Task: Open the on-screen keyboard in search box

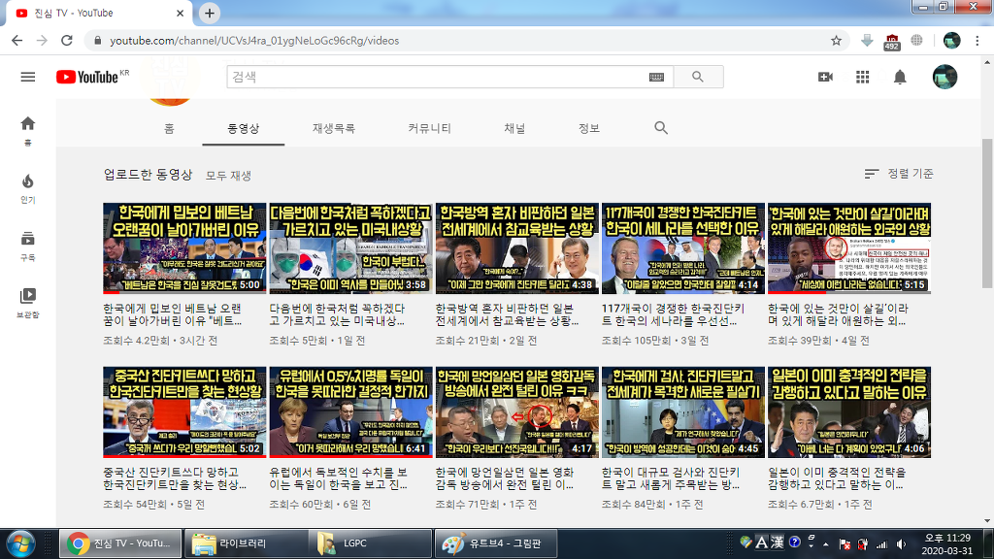Action: click(657, 78)
